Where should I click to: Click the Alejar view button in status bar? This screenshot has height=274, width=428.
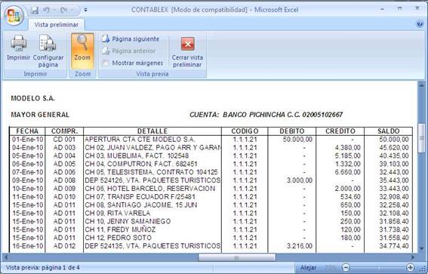[x=309, y=268]
